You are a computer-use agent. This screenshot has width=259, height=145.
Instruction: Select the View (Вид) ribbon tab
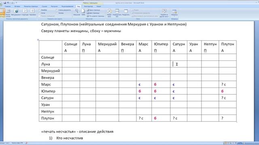coord(79,6)
